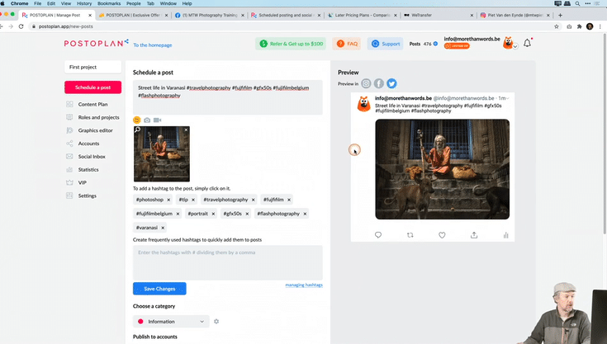Delete the #portrait hashtag chip
607x344 pixels.
click(x=213, y=214)
